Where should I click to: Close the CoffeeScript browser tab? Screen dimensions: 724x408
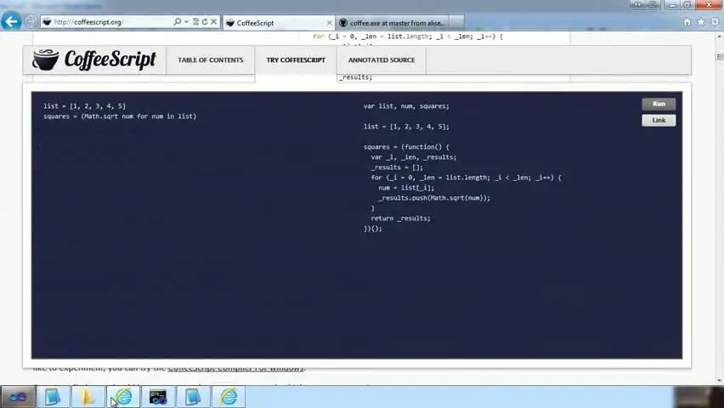pos(329,23)
